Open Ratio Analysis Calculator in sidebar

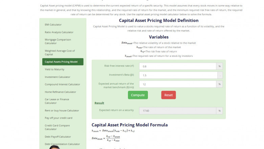point(59,32)
